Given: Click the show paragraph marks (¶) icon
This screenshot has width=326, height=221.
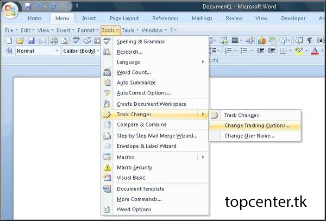Looking at the screenshot, I should [x=309, y=41].
